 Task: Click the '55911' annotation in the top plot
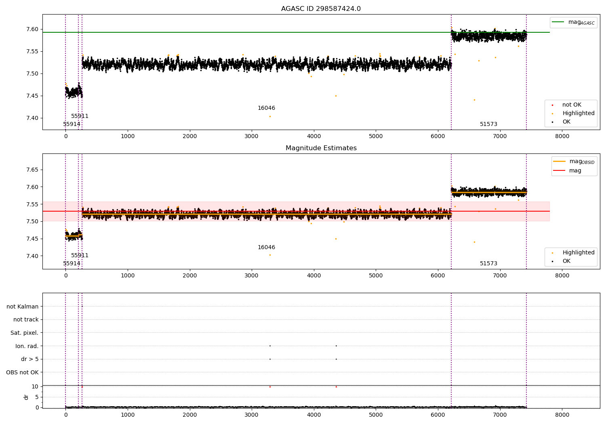click(80, 116)
